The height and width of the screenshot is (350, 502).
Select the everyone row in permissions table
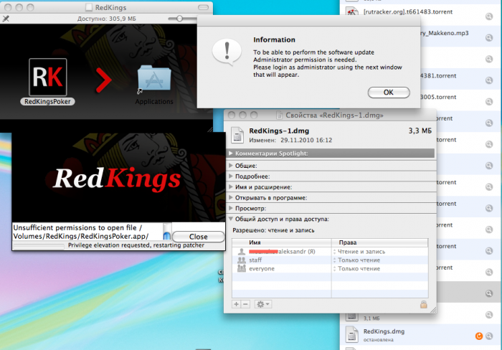point(330,269)
